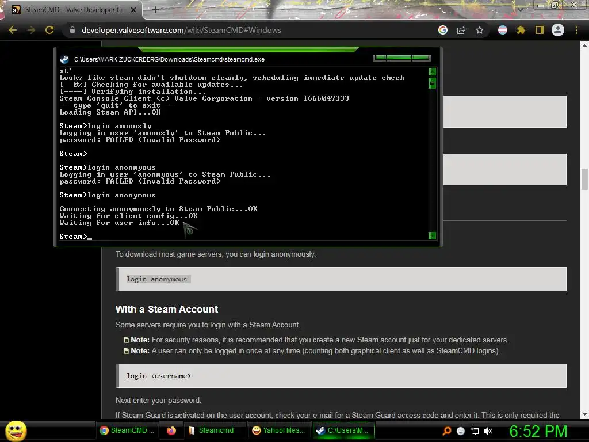Click console line 'Loading Steam API...OK'

click(110, 112)
